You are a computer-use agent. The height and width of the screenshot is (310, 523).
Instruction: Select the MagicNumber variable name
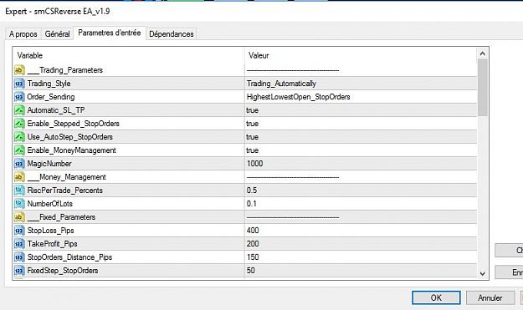[x=49, y=164]
